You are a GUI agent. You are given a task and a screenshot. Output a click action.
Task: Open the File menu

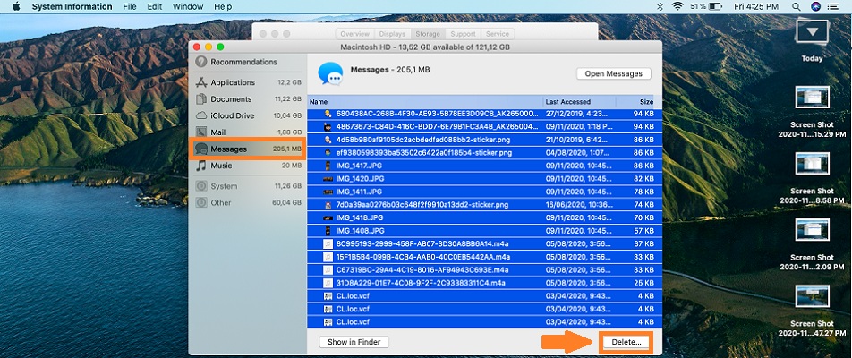point(130,6)
